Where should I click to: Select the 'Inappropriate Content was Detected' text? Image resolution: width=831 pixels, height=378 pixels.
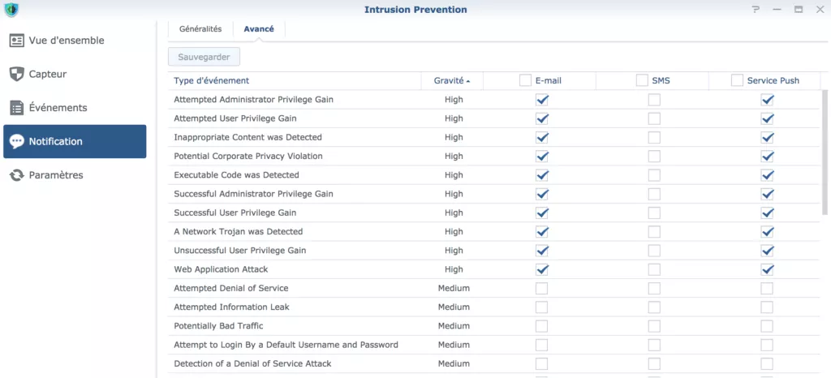pyautogui.click(x=248, y=138)
